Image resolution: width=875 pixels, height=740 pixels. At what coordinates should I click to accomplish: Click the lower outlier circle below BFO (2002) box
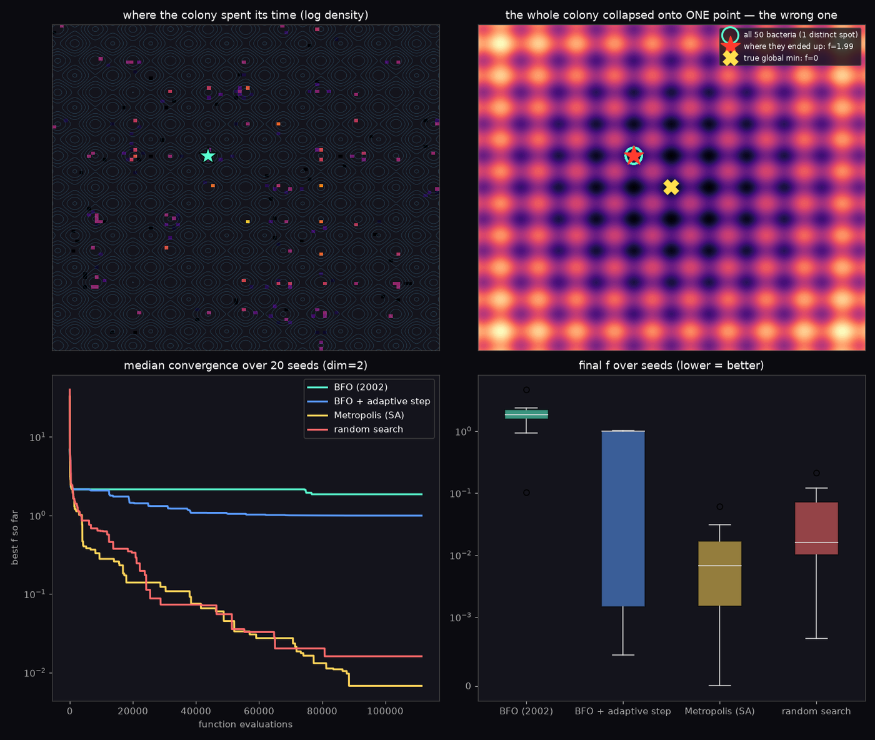[526, 492]
